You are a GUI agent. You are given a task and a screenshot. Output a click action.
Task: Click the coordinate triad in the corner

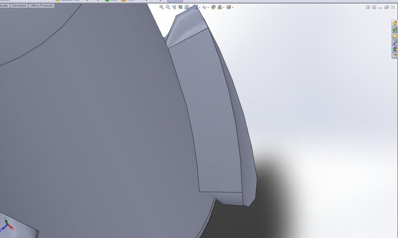point(6,225)
